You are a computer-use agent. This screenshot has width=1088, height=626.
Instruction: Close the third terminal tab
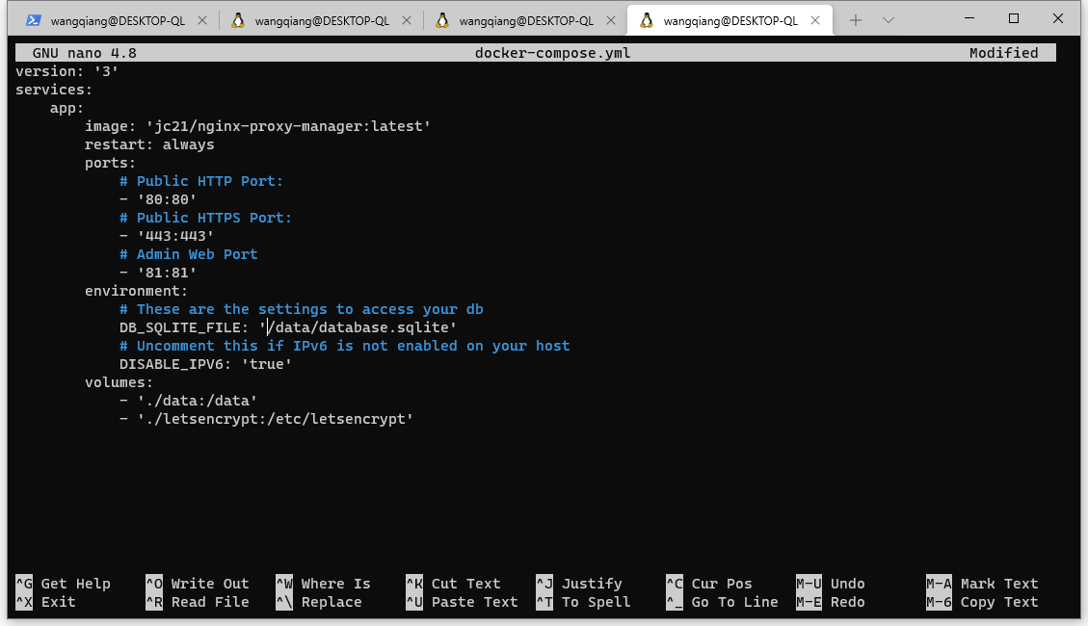tap(613, 20)
